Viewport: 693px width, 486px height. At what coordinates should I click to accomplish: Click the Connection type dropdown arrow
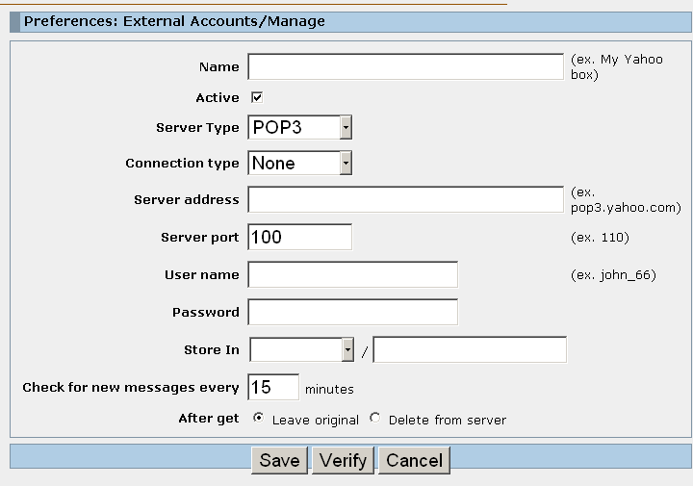tap(346, 163)
